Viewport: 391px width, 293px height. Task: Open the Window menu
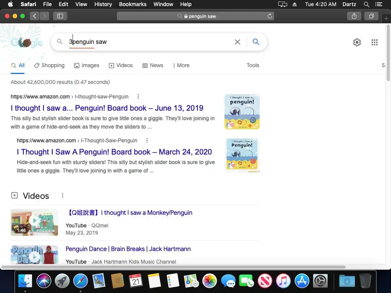pyautogui.click(x=163, y=4)
